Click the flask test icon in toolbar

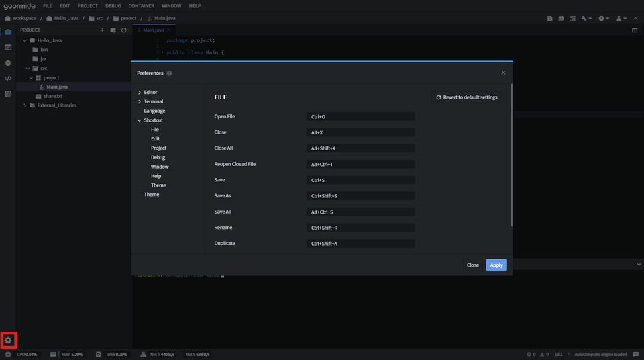pyautogui.click(x=619, y=19)
